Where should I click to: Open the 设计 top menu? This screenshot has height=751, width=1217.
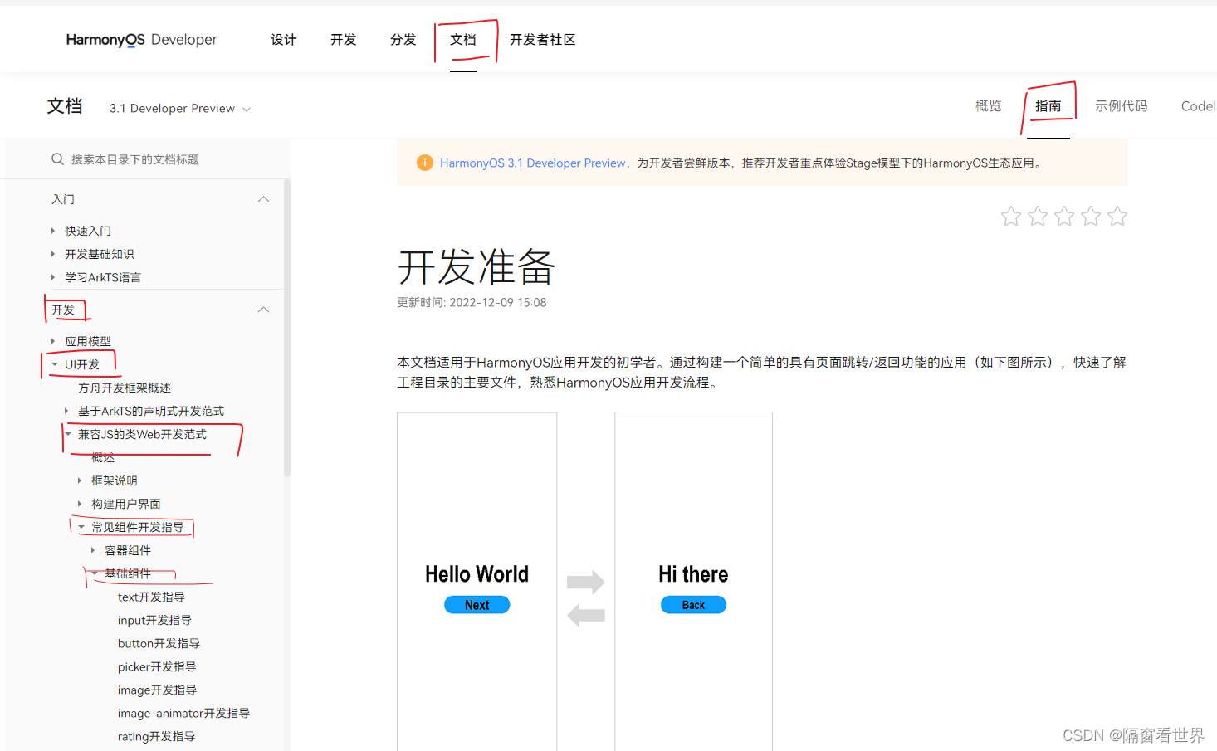pos(283,40)
